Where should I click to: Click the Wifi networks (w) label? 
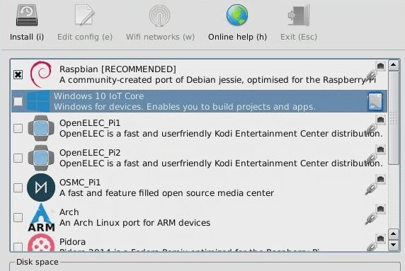pyautogui.click(x=160, y=38)
